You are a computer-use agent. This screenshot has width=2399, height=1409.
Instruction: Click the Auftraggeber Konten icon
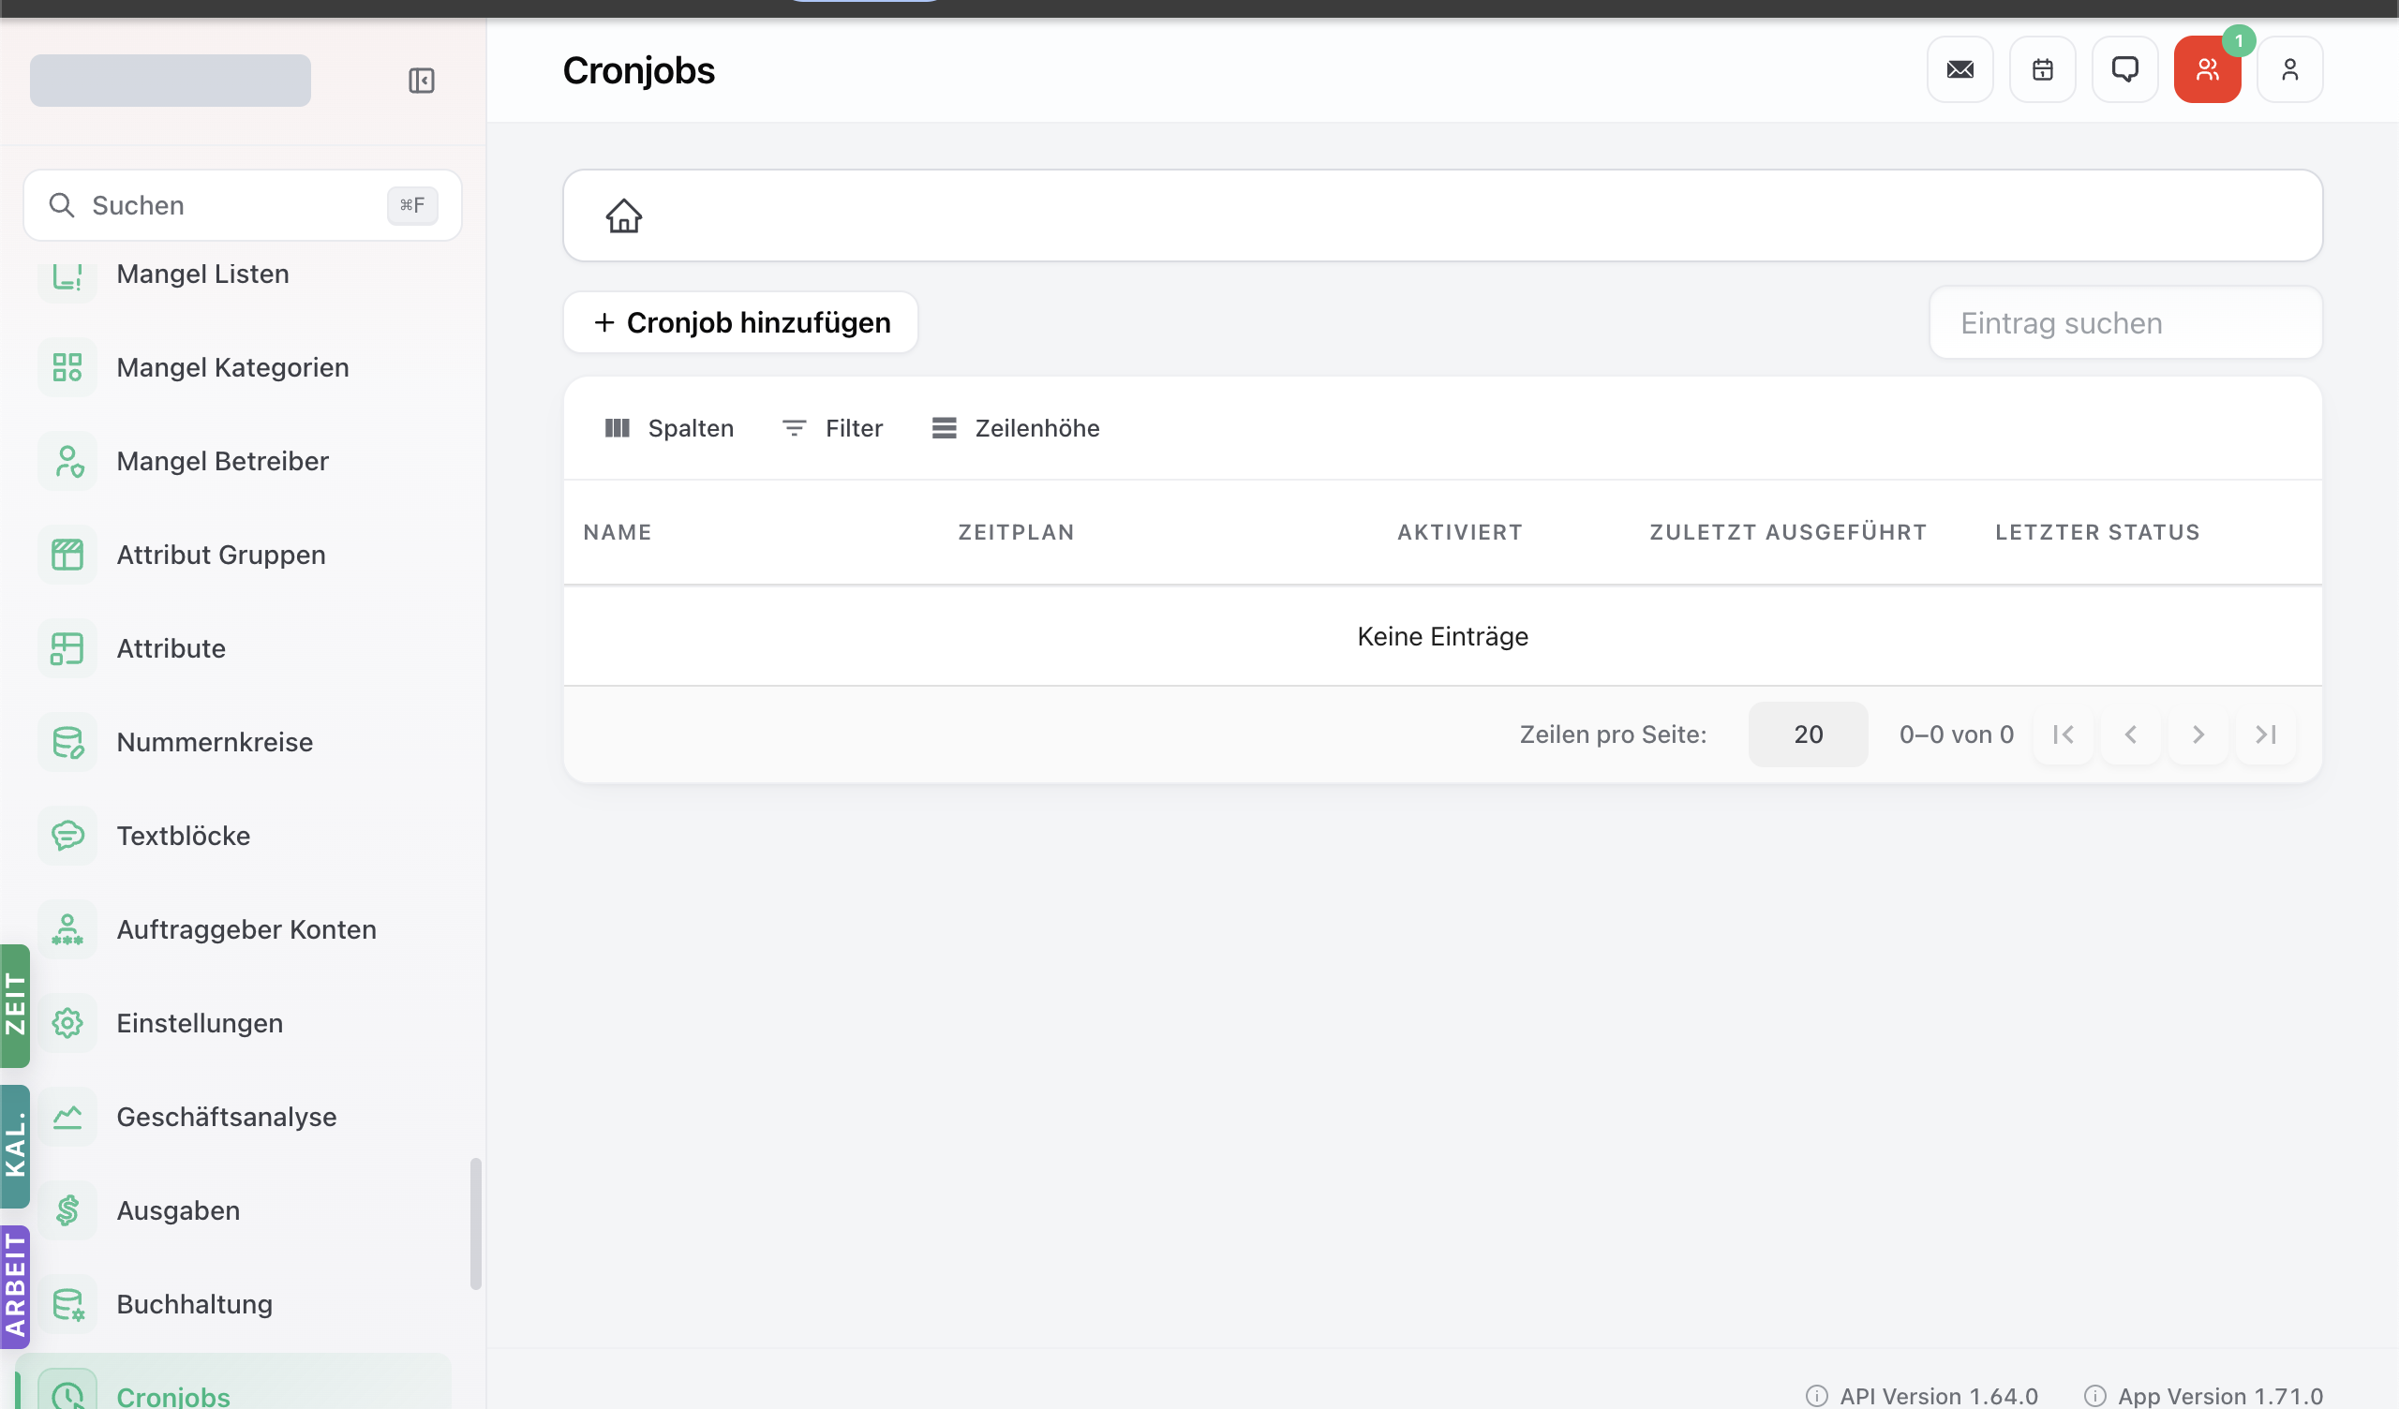(67, 929)
